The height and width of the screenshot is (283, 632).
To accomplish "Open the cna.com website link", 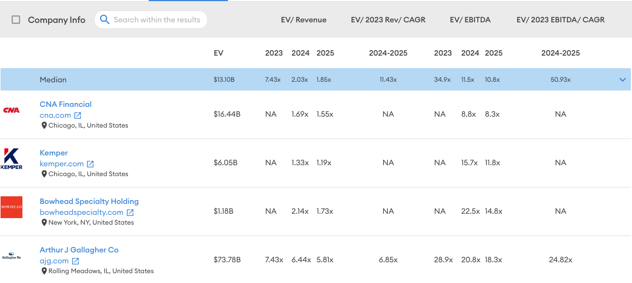I will pos(55,116).
